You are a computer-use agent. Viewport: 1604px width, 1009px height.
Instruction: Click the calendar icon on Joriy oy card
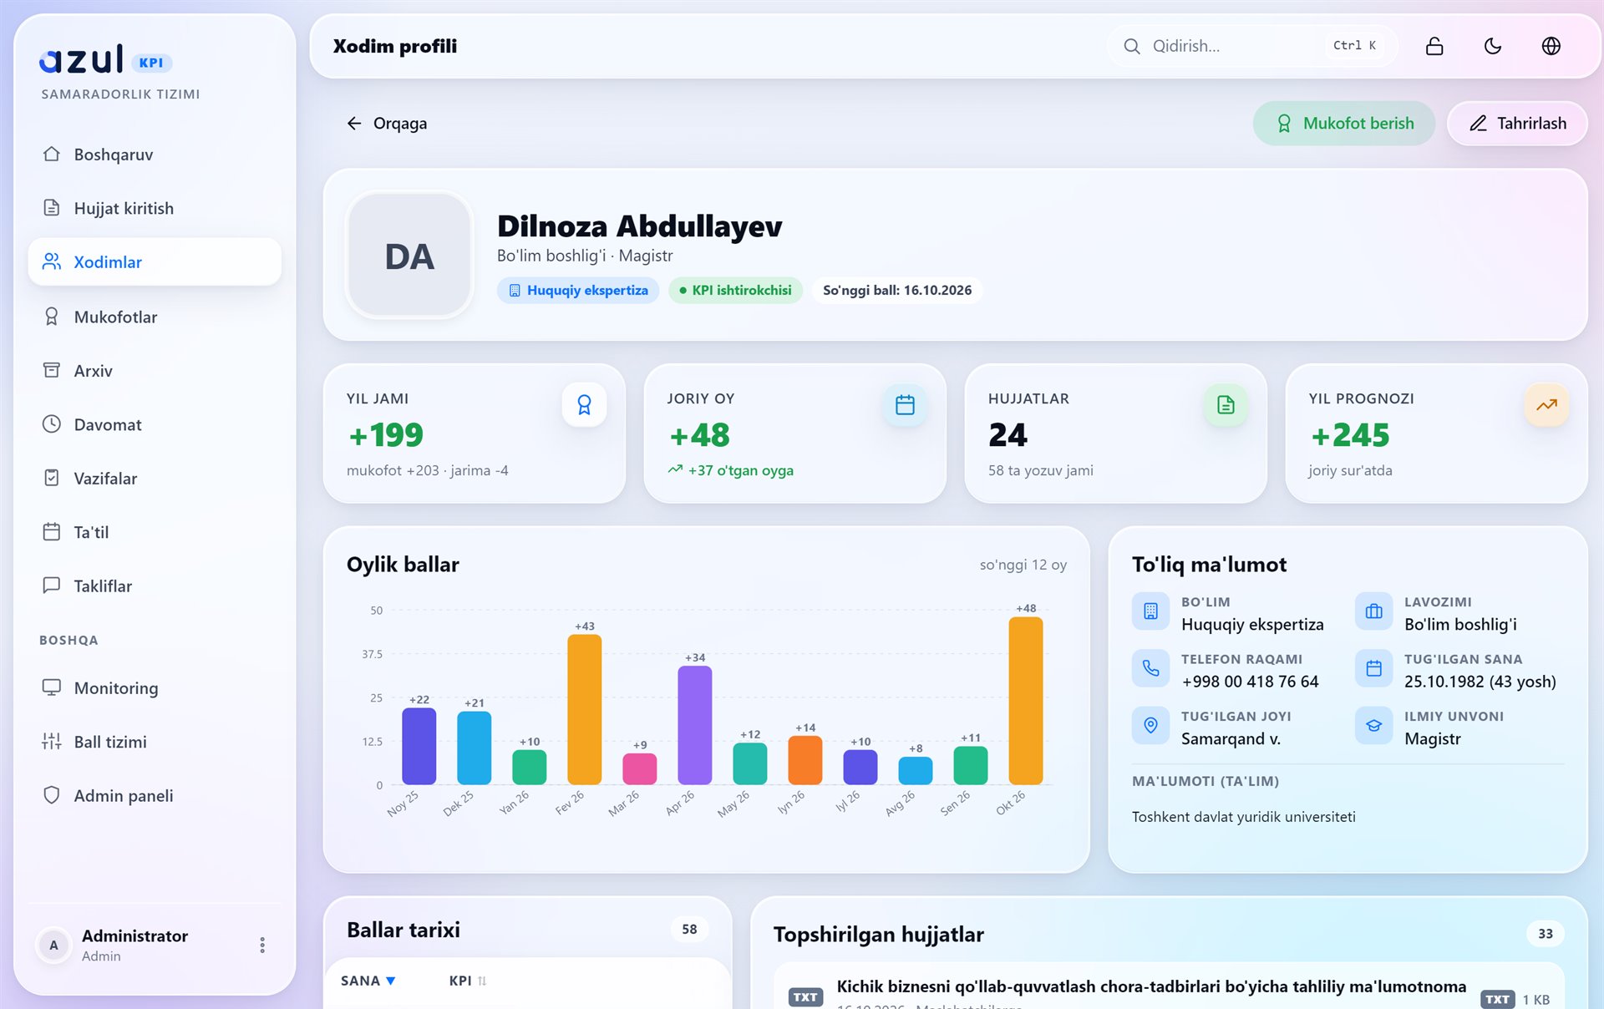pos(905,405)
